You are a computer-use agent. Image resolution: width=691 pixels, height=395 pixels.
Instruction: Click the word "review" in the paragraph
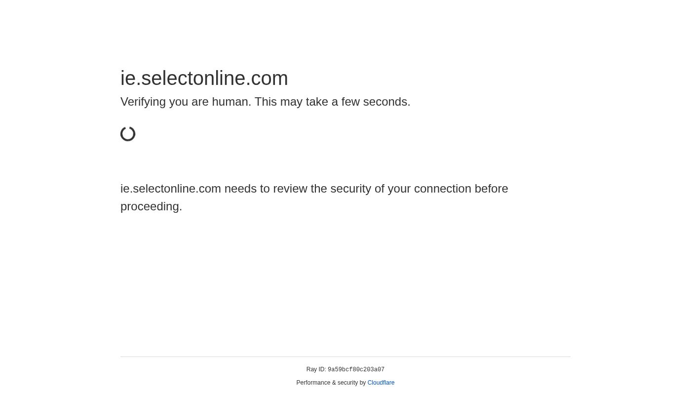[x=291, y=189]
